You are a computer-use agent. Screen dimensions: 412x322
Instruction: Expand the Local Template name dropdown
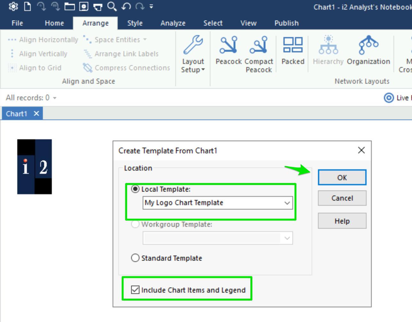[287, 203]
